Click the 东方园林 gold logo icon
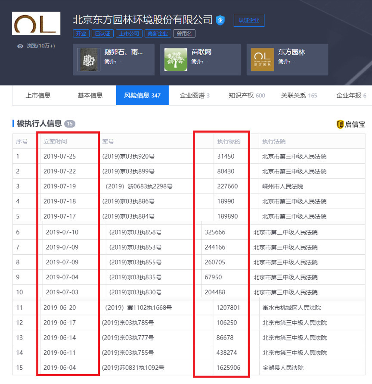 pos(262,59)
